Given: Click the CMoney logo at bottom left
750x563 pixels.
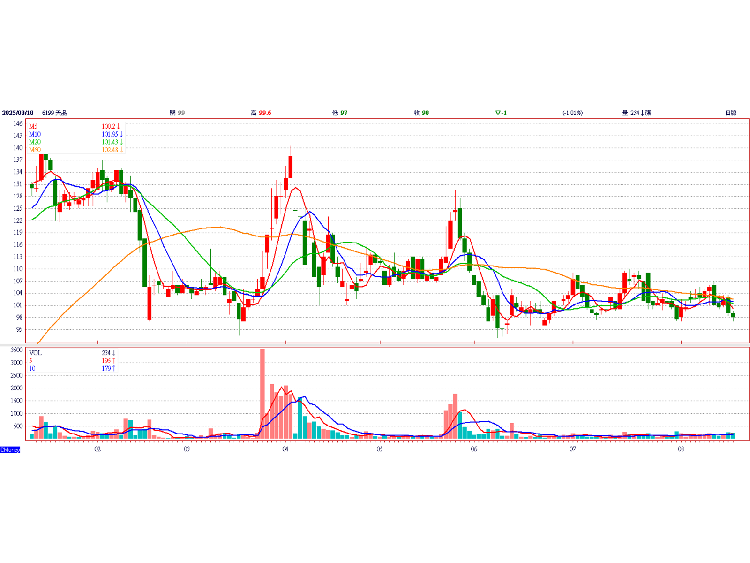Looking at the screenshot, I should click(10, 449).
